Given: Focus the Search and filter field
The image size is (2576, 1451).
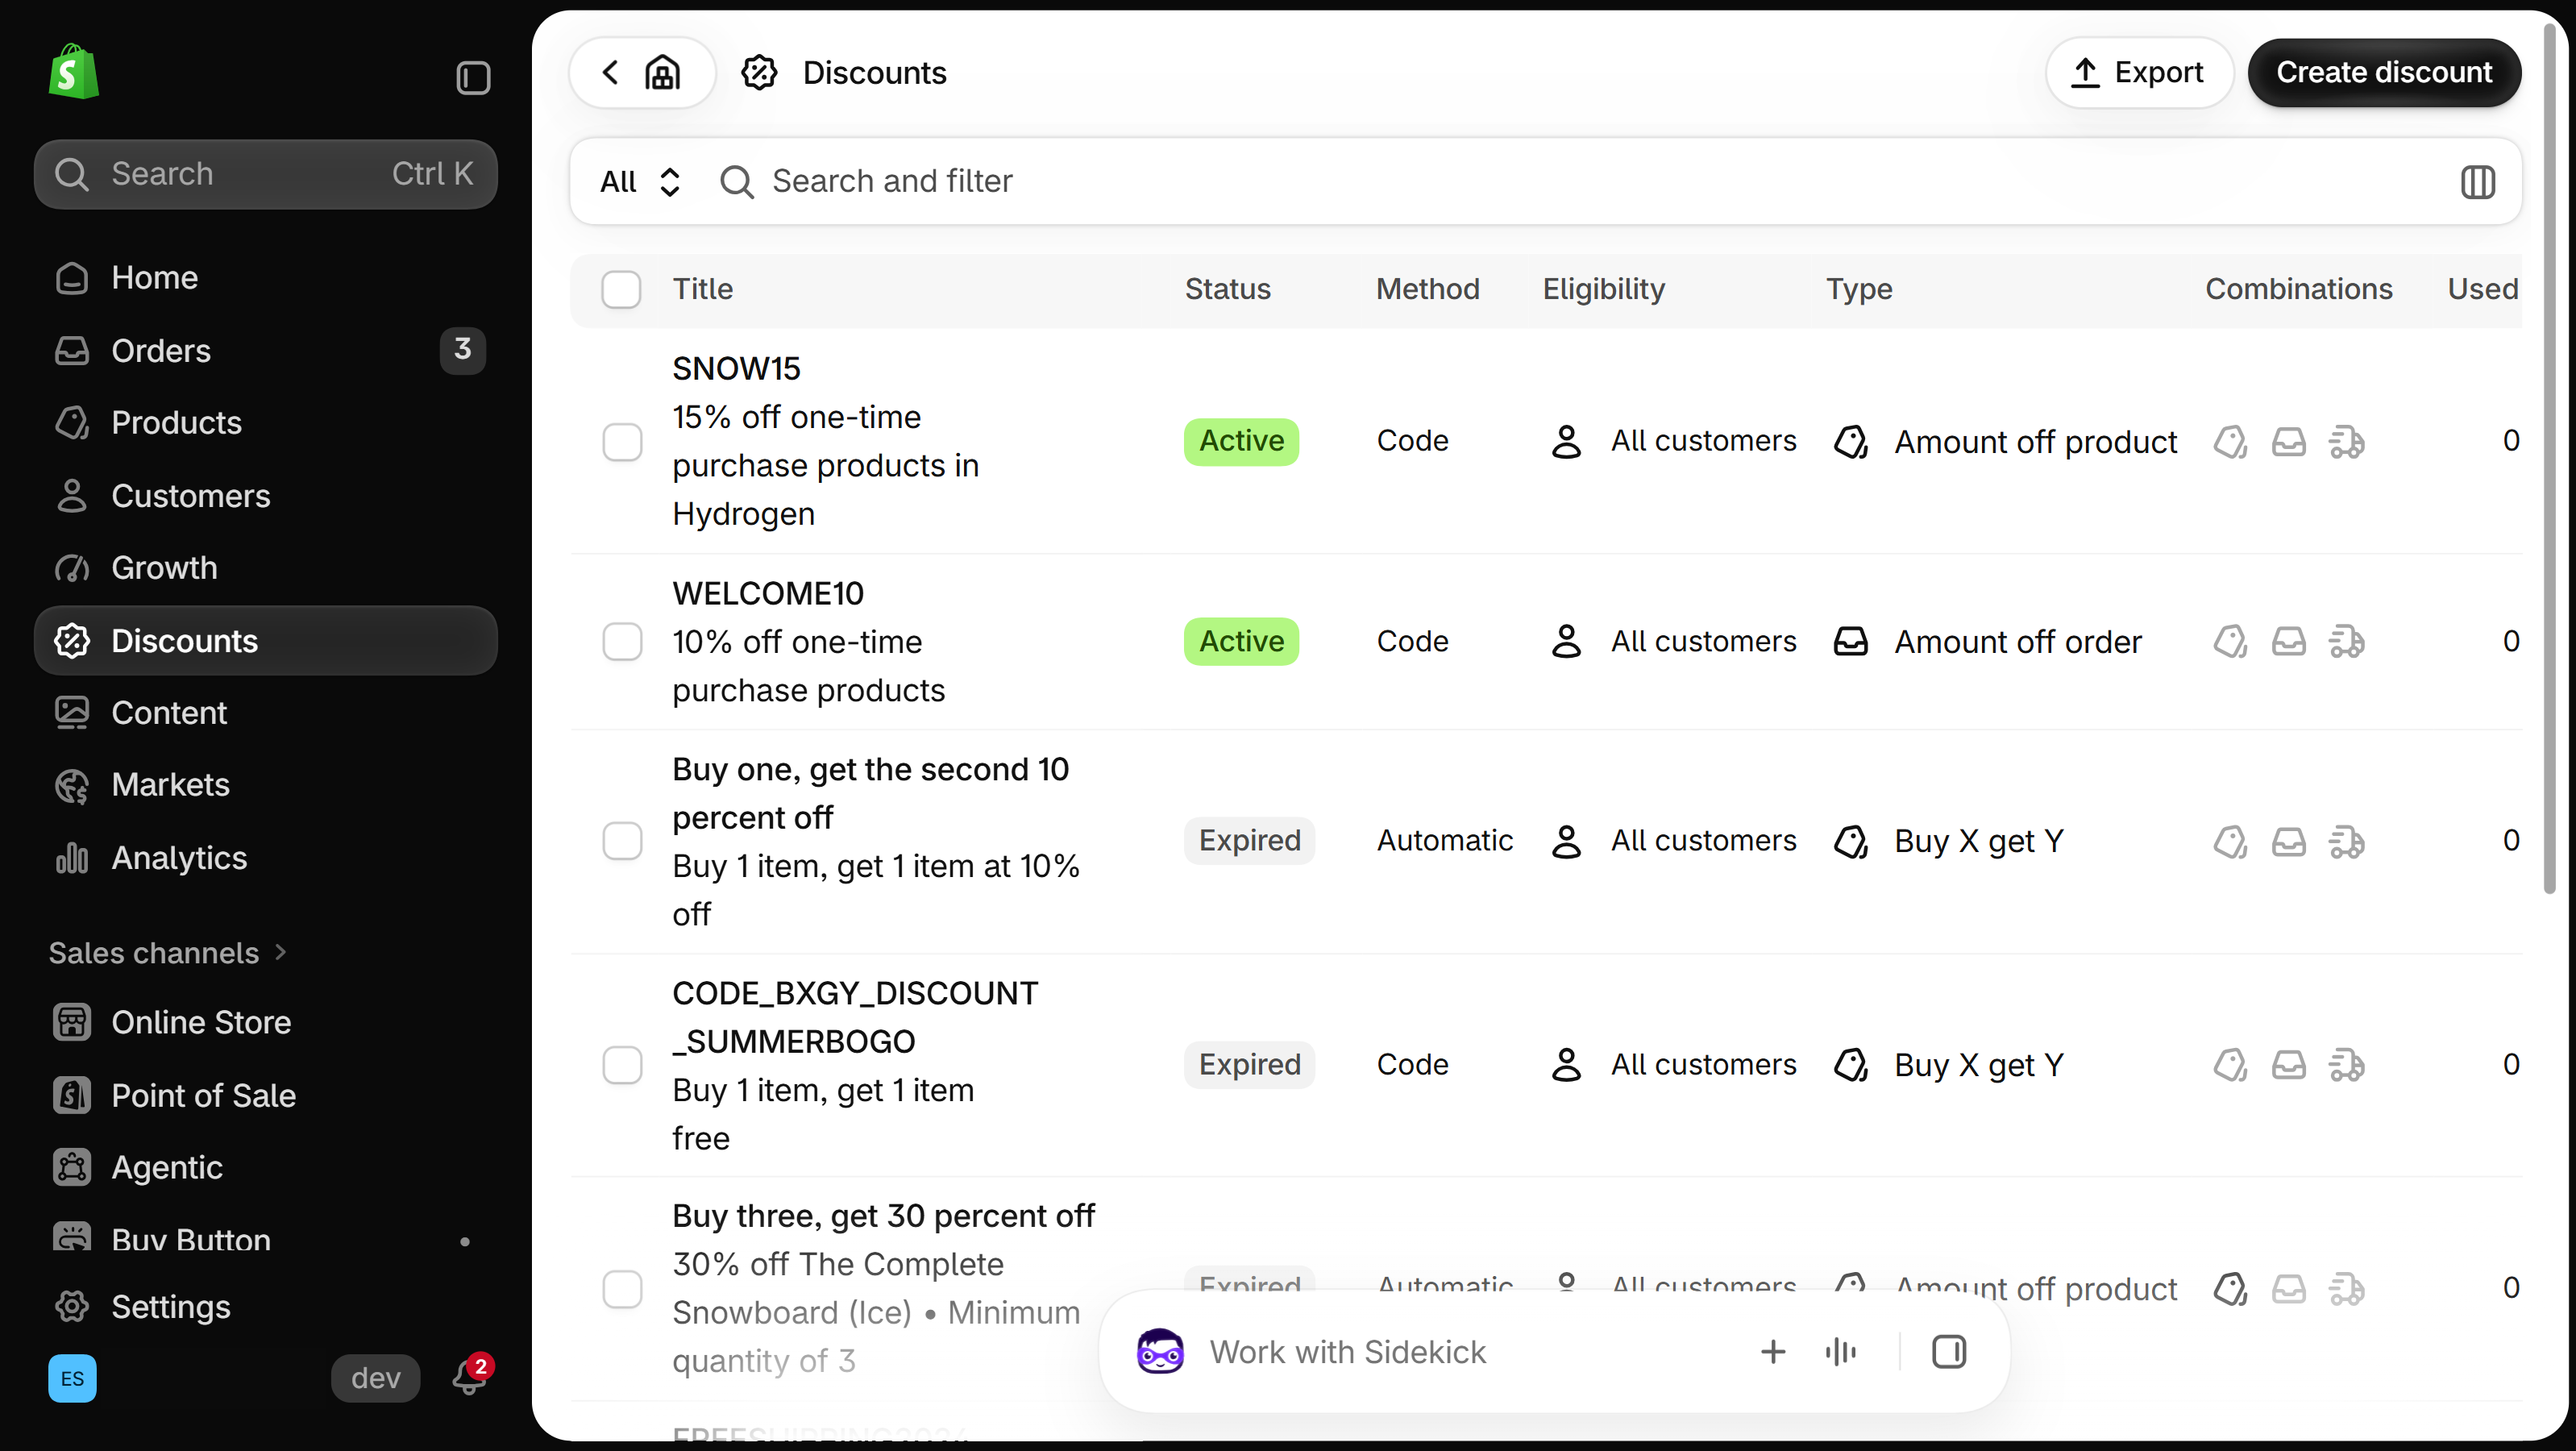Looking at the screenshot, I should click(1580, 181).
